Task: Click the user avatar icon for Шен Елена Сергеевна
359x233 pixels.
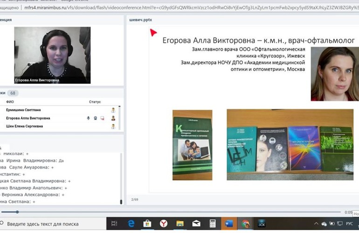Action: pos(113,126)
